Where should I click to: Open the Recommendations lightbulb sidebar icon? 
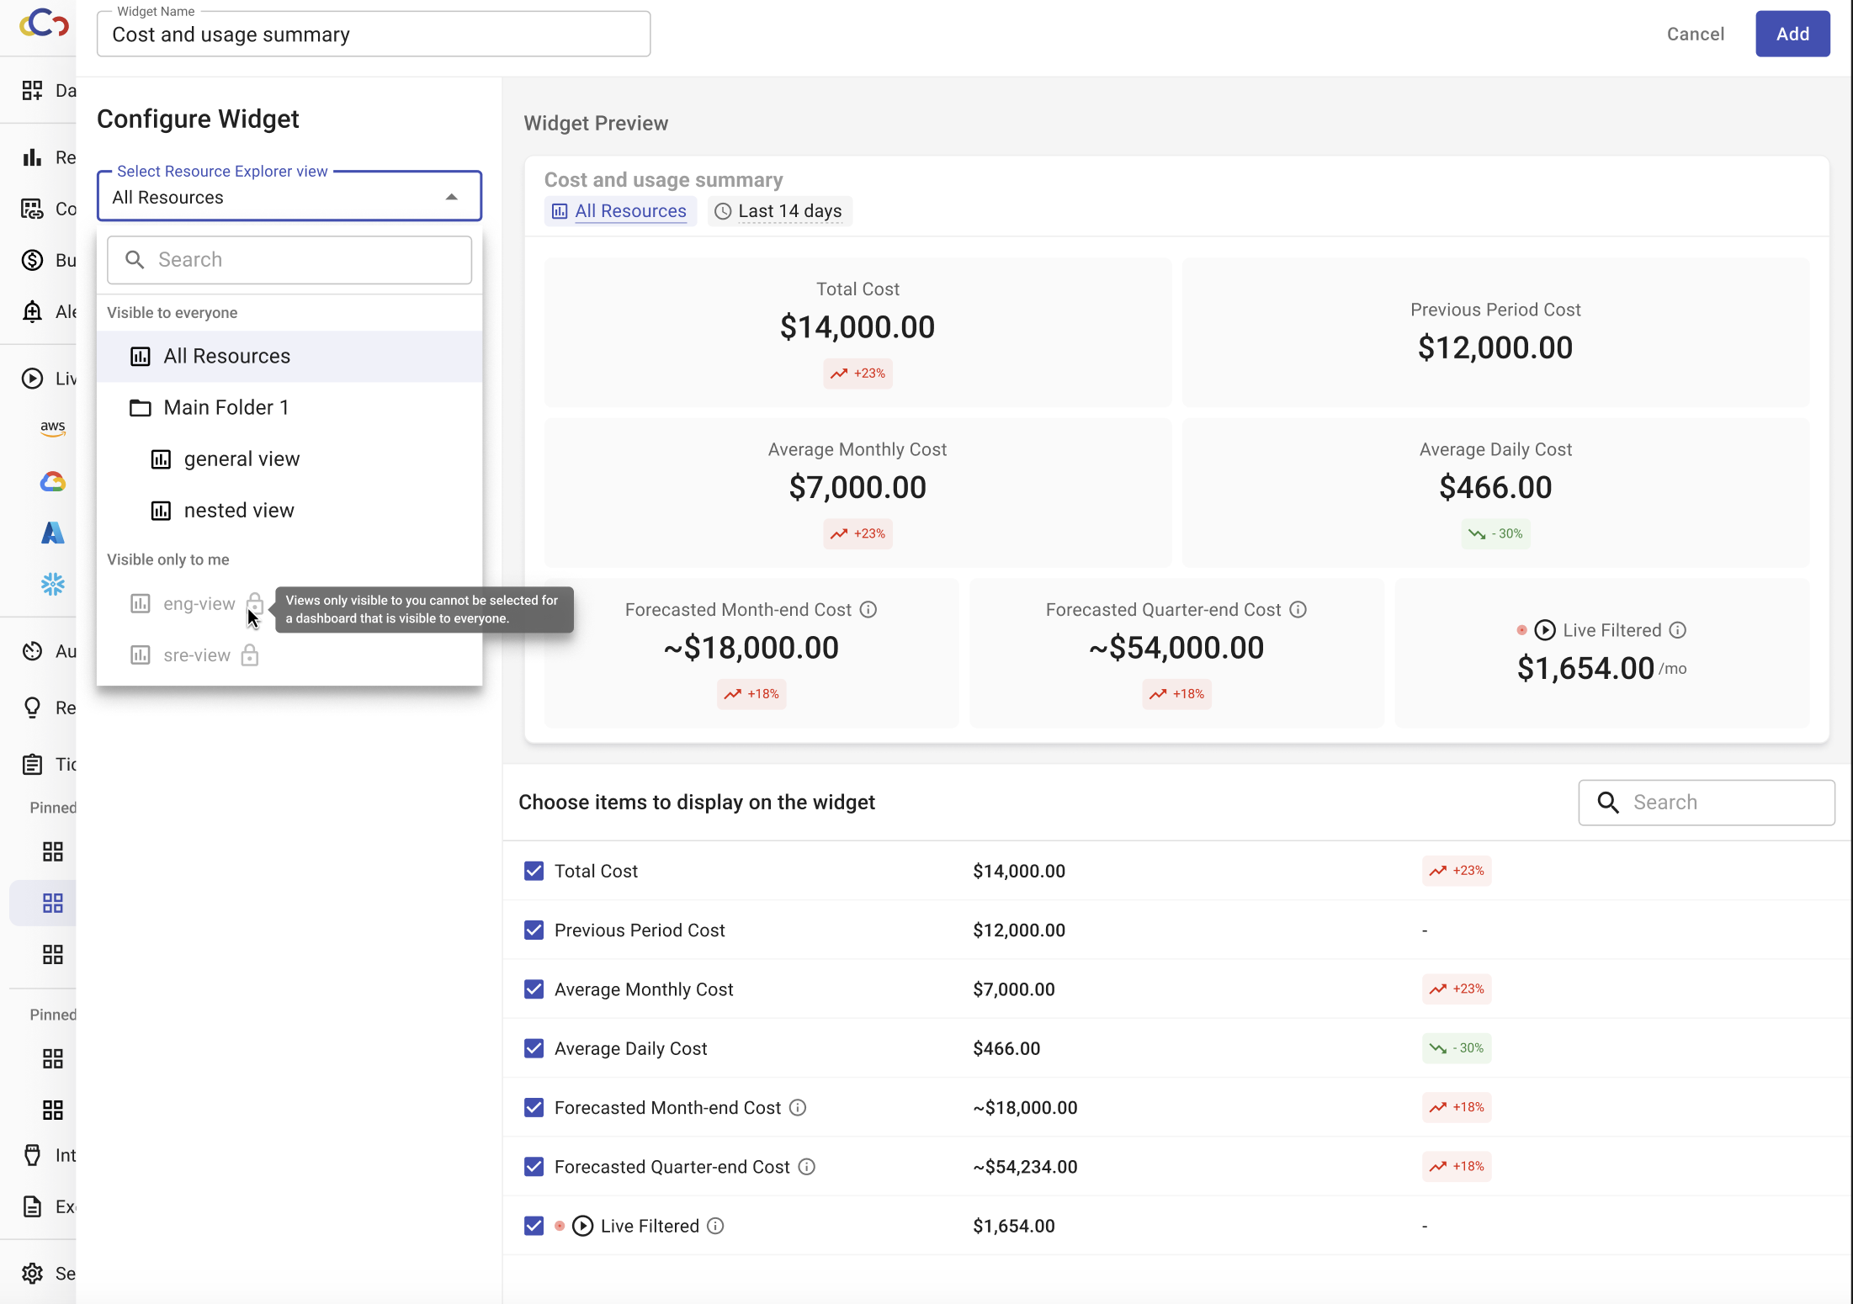click(32, 708)
